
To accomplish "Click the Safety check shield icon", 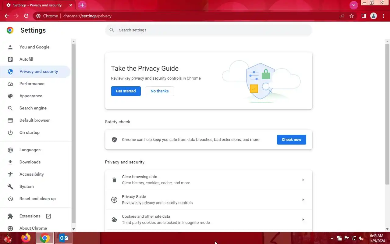I will 114,140.
